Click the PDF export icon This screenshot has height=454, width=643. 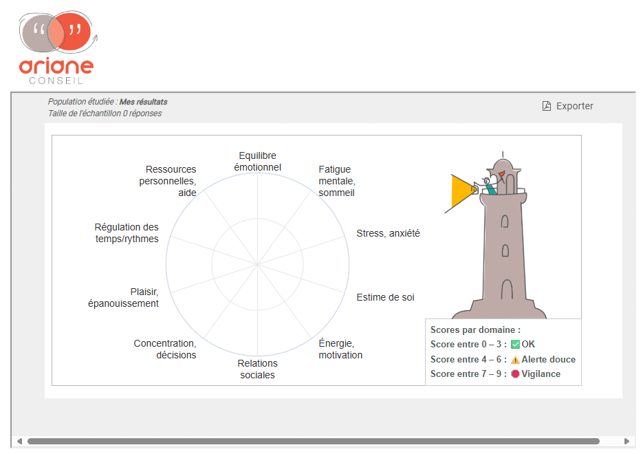tap(547, 106)
